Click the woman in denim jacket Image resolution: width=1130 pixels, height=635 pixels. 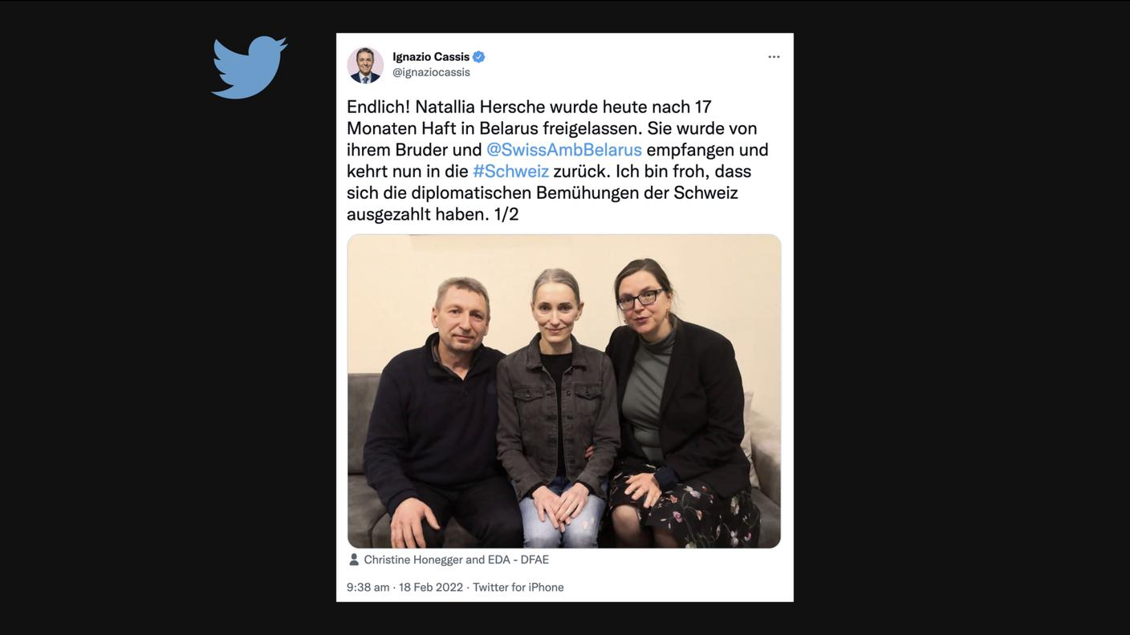pyautogui.click(x=558, y=409)
